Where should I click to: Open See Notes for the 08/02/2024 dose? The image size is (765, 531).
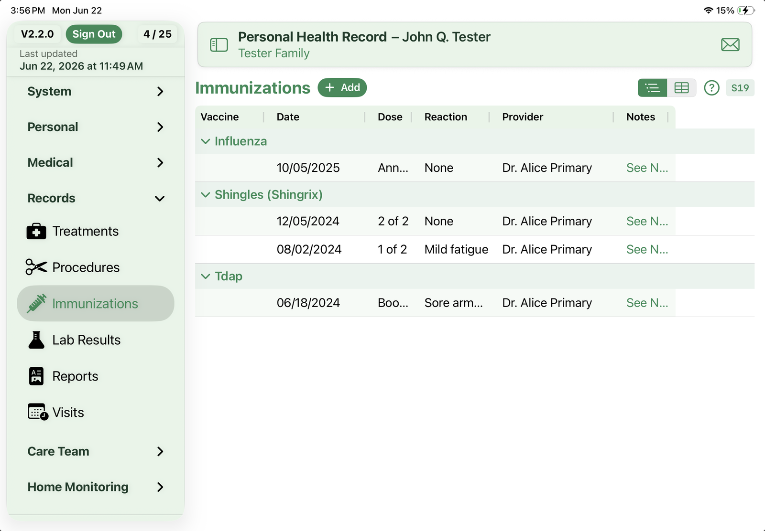click(647, 249)
